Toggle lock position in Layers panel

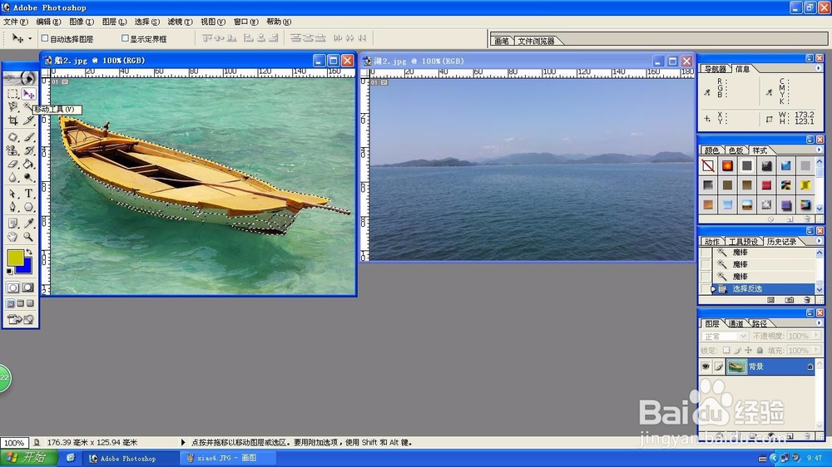pyautogui.click(x=748, y=351)
